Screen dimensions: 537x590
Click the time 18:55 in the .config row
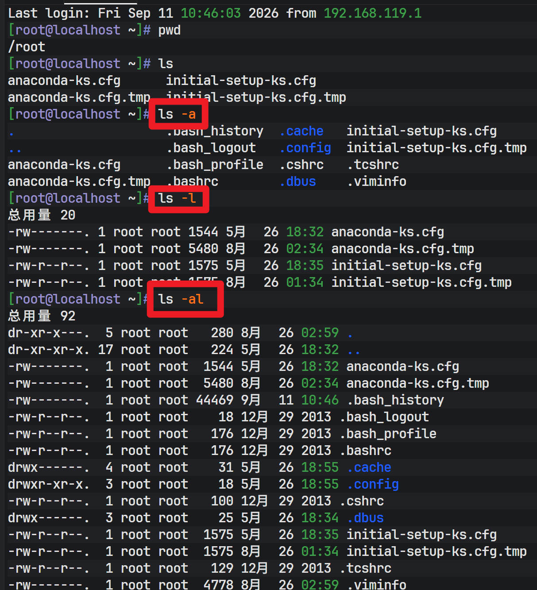coord(320,484)
